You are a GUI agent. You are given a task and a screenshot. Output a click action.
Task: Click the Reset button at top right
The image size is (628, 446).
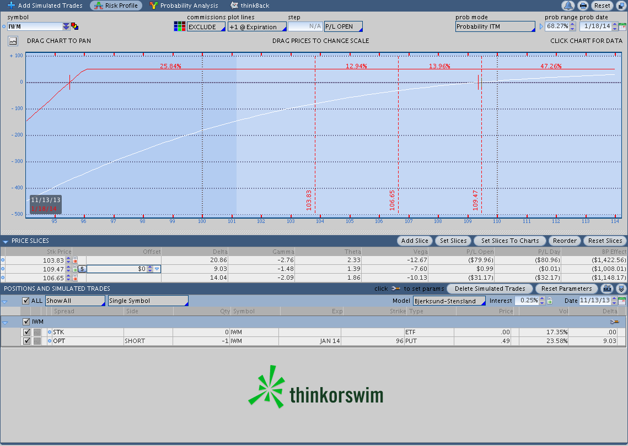(x=602, y=6)
